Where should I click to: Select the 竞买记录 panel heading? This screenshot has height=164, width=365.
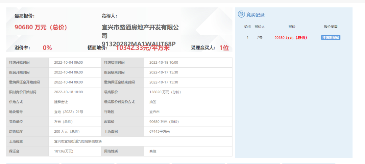click(x=255, y=15)
